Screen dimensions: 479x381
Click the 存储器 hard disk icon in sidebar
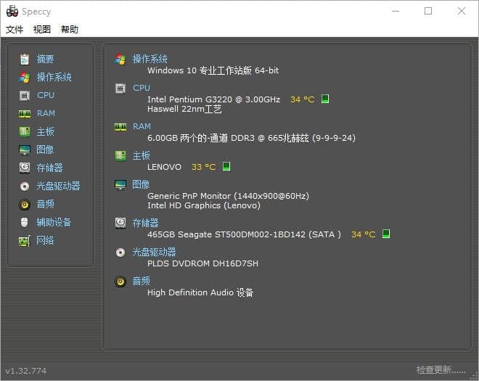point(25,168)
